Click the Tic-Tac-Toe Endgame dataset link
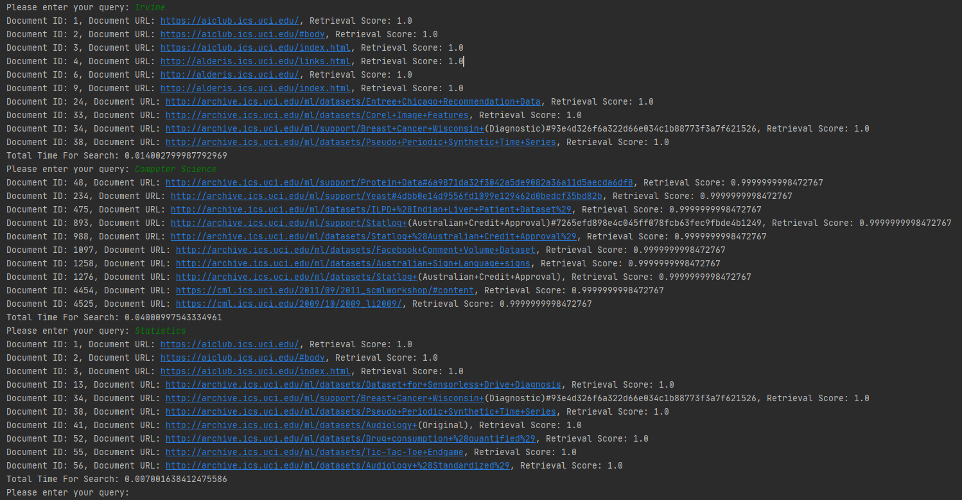 (x=315, y=452)
